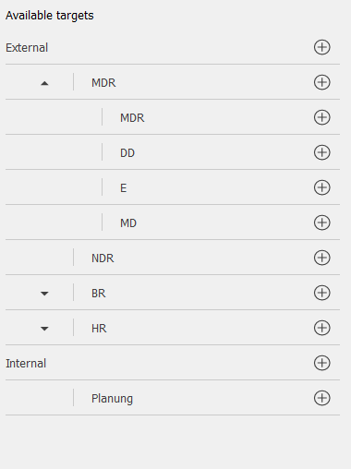Viewport: 351px width, 469px height.
Task: Add the HR target
Action: pos(322,328)
